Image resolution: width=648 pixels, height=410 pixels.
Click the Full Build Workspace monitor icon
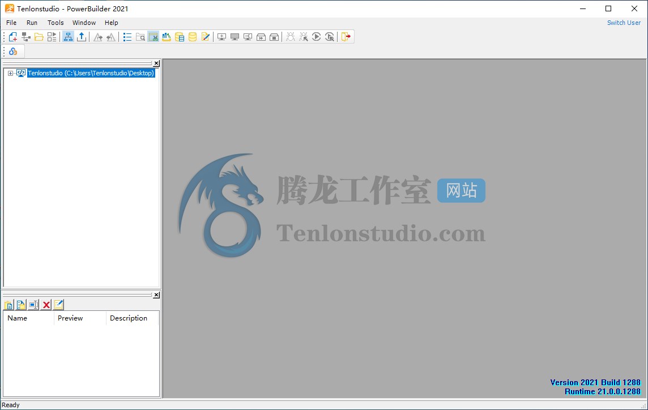235,37
